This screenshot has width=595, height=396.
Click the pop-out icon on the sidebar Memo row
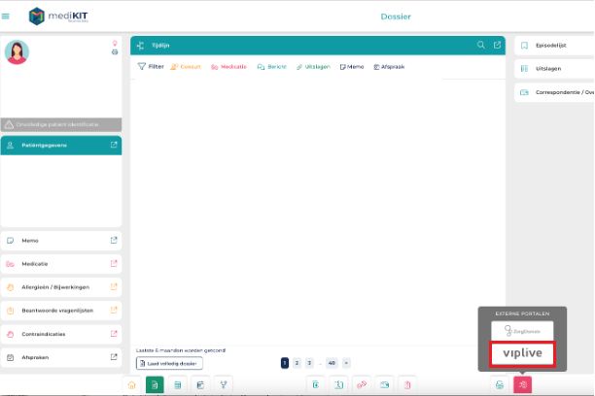click(114, 241)
